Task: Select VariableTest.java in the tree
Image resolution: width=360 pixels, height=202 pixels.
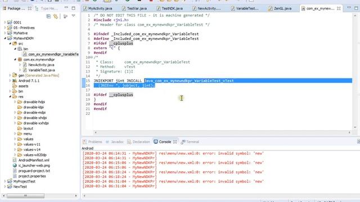Action: (x=41, y=70)
